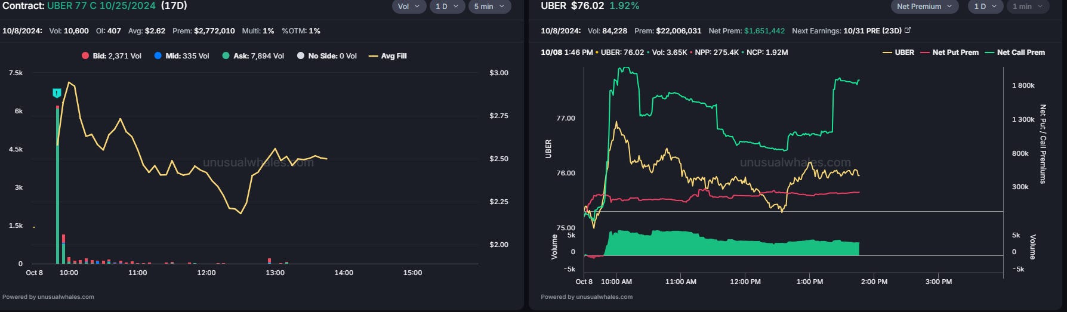
Task: Click the red Bid color dot
Action: pos(85,56)
